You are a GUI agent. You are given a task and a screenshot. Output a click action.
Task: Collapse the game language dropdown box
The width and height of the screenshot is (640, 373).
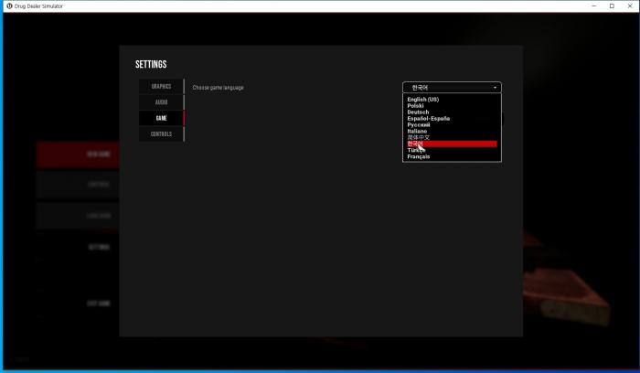452,88
